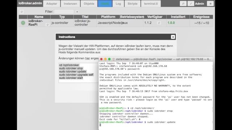Screen dimensions: 232x130
Task: Click the 'sudo iobroker start' instruction line
Action: click(x=71, y=78)
